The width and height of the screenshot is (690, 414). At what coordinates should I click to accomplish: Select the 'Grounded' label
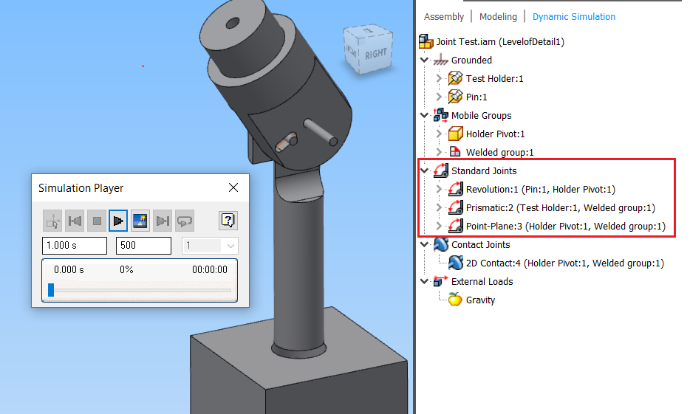[471, 61]
